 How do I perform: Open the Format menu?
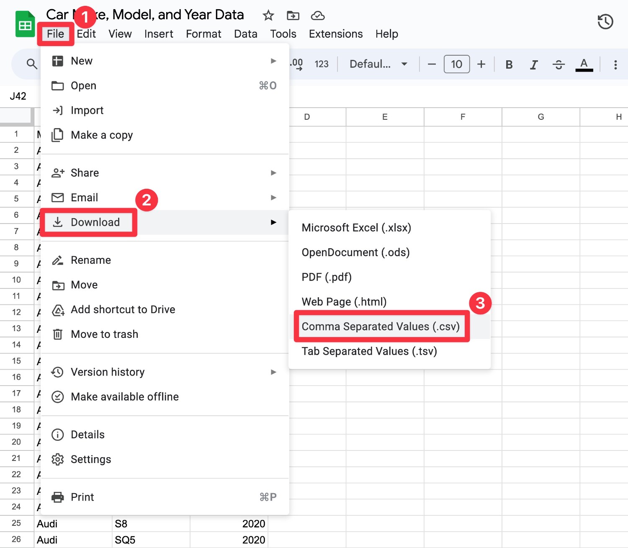203,34
